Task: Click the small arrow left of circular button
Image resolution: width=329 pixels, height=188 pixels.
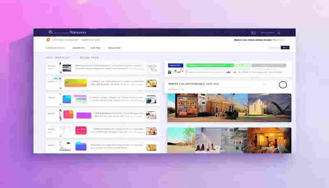Action: tap(264, 85)
